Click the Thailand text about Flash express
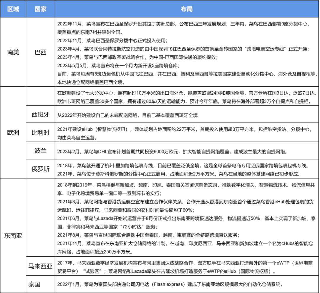The width and height of the screenshot is (320, 293). coord(170,284)
